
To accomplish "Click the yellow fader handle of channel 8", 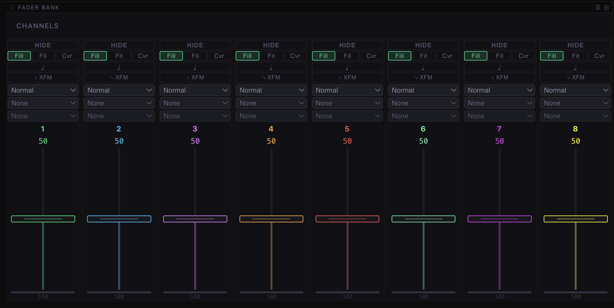I will point(575,219).
